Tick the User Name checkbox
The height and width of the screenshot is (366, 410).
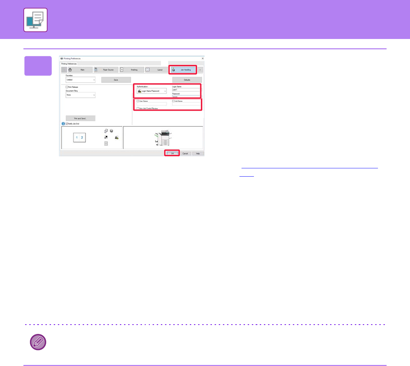138,101
